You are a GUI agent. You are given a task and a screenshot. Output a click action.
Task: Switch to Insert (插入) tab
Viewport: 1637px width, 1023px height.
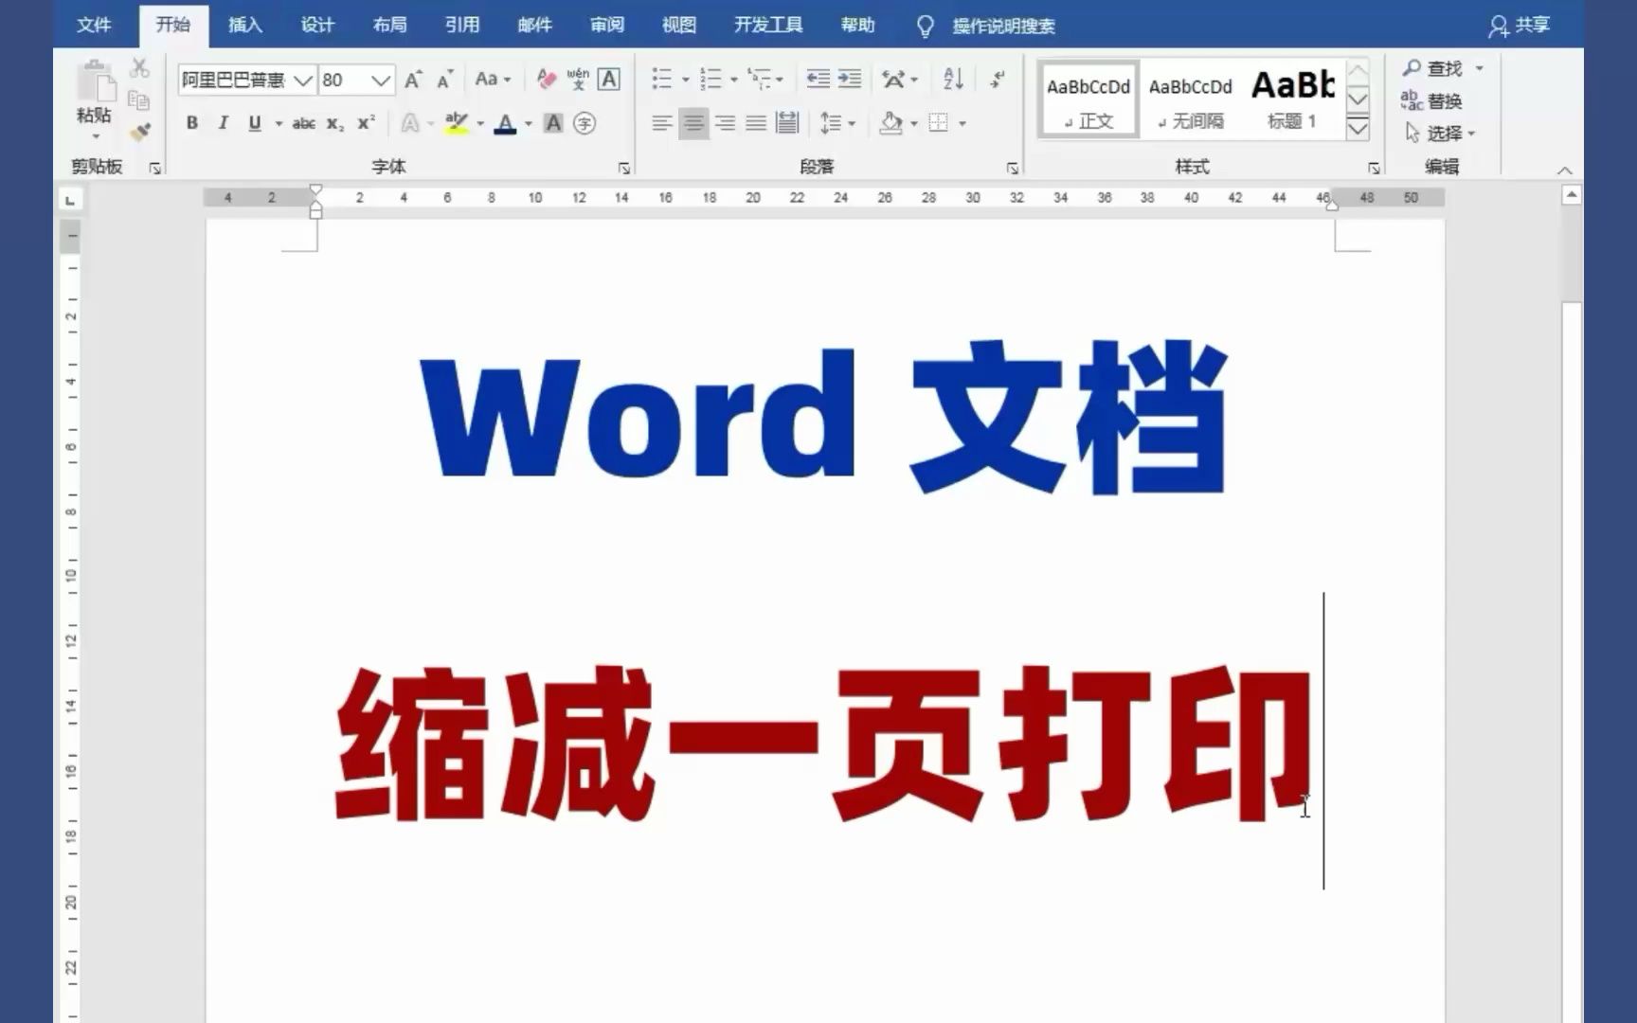(x=244, y=25)
